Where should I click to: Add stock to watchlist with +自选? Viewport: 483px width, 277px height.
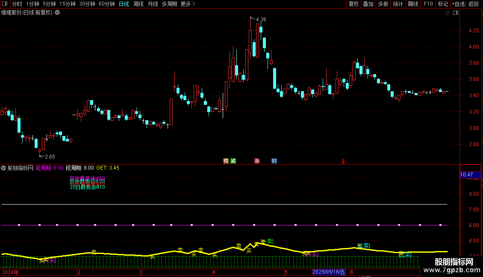(458, 4)
